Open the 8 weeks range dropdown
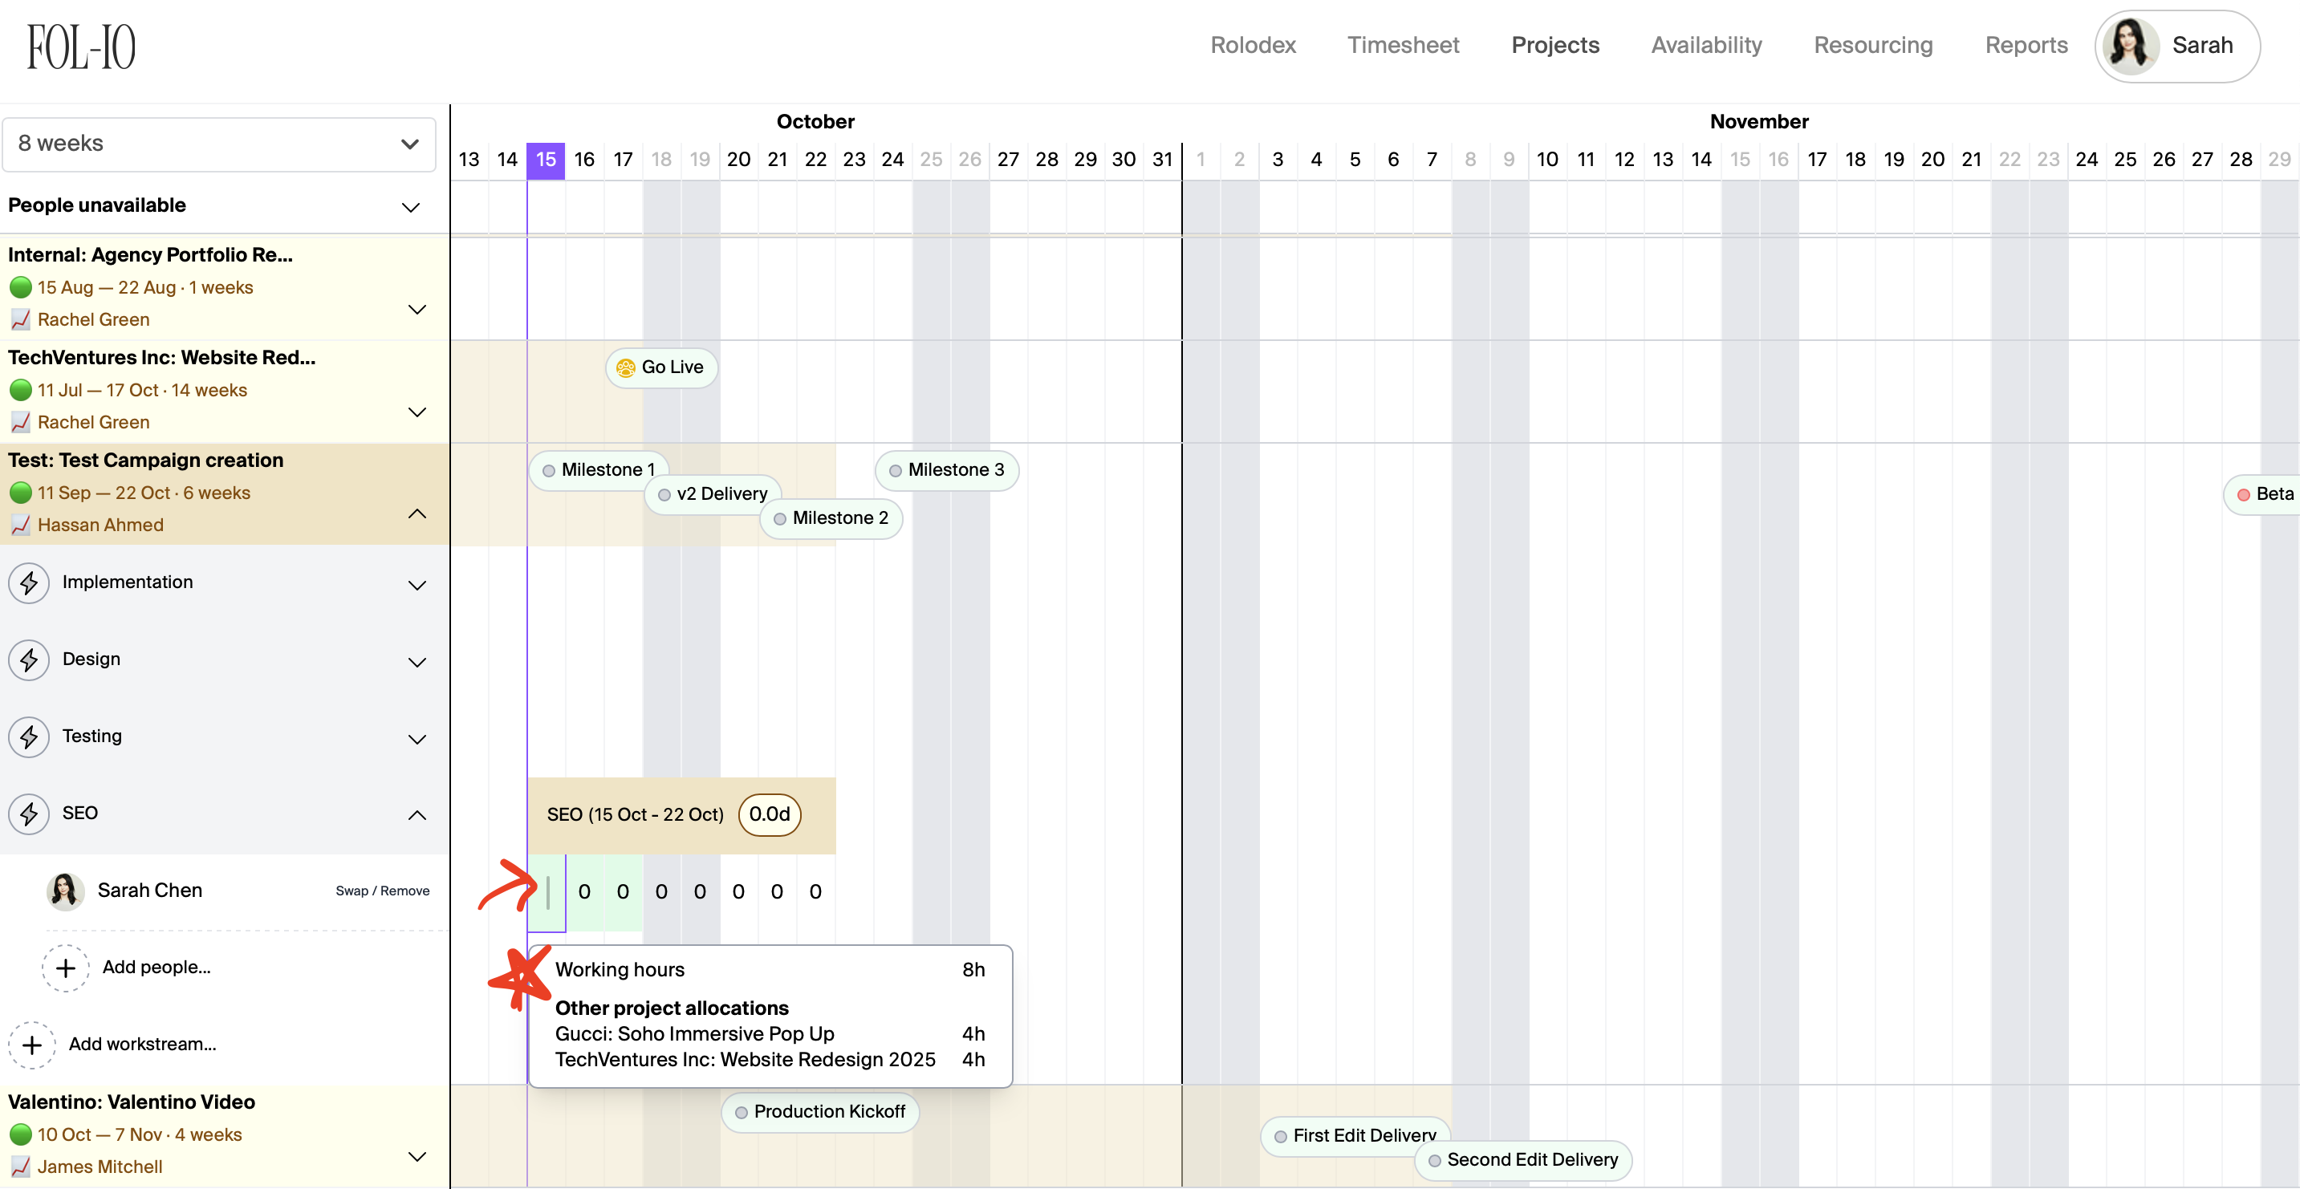 point(219,144)
